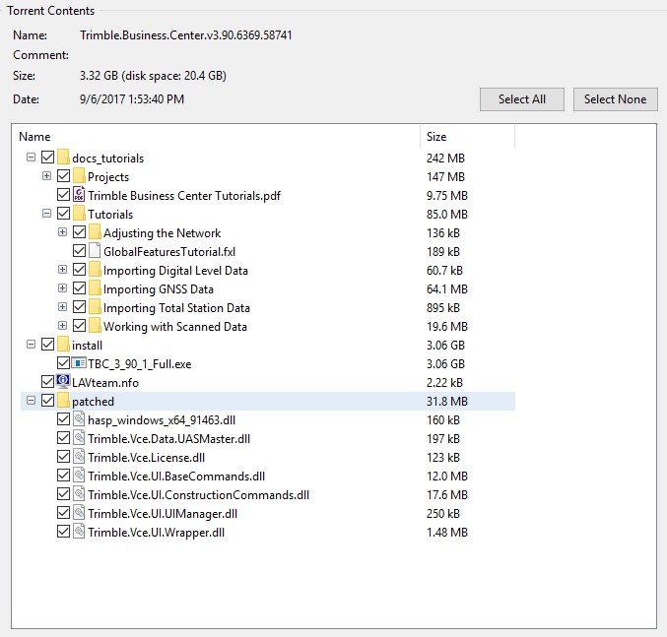This screenshot has height=637, width=667.
Task: Click the Select All button
Action: coord(522,99)
